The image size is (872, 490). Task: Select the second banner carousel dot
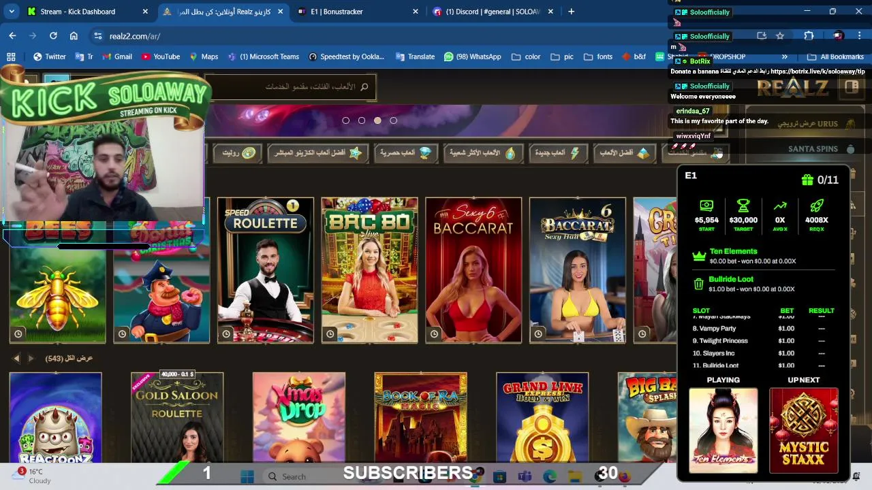pos(362,120)
